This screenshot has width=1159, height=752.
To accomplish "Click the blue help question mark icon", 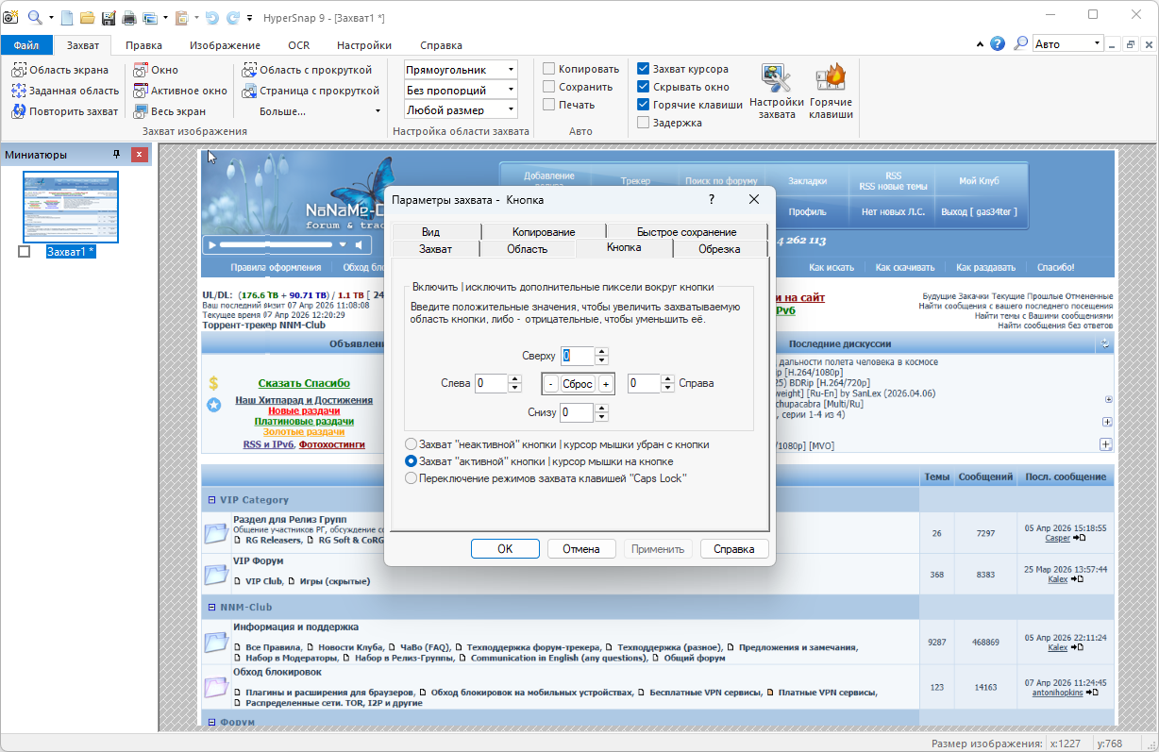I will (998, 44).
